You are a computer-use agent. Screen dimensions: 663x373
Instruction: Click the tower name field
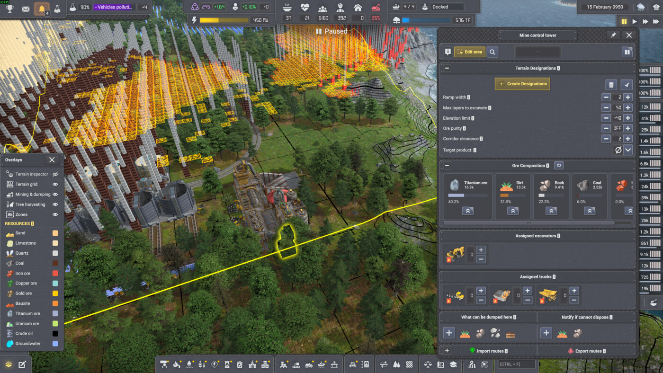click(x=538, y=52)
